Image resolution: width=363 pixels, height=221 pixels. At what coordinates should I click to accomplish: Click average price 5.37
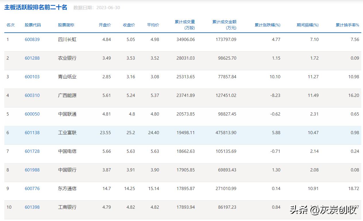point(155,95)
